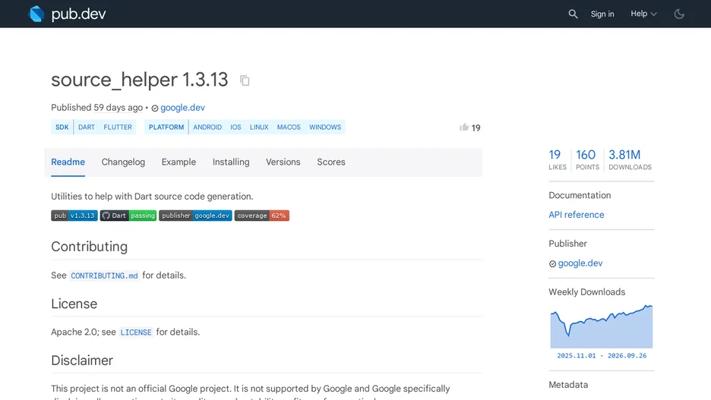
Task: Click the Weekly Downloads chart
Action: click(x=602, y=326)
